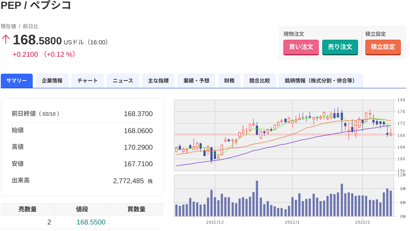Click the current price 168.5800
Screen dimensions: 410x231
tap(37, 40)
